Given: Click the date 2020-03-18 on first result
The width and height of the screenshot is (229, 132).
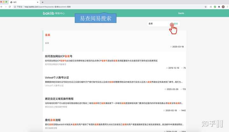Looking at the screenshot, I should pyautogui.click(x=178, y=47).
